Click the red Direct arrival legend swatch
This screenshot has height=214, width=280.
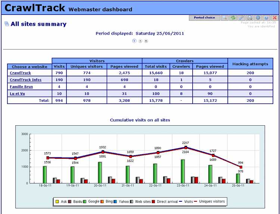point(153,202)
